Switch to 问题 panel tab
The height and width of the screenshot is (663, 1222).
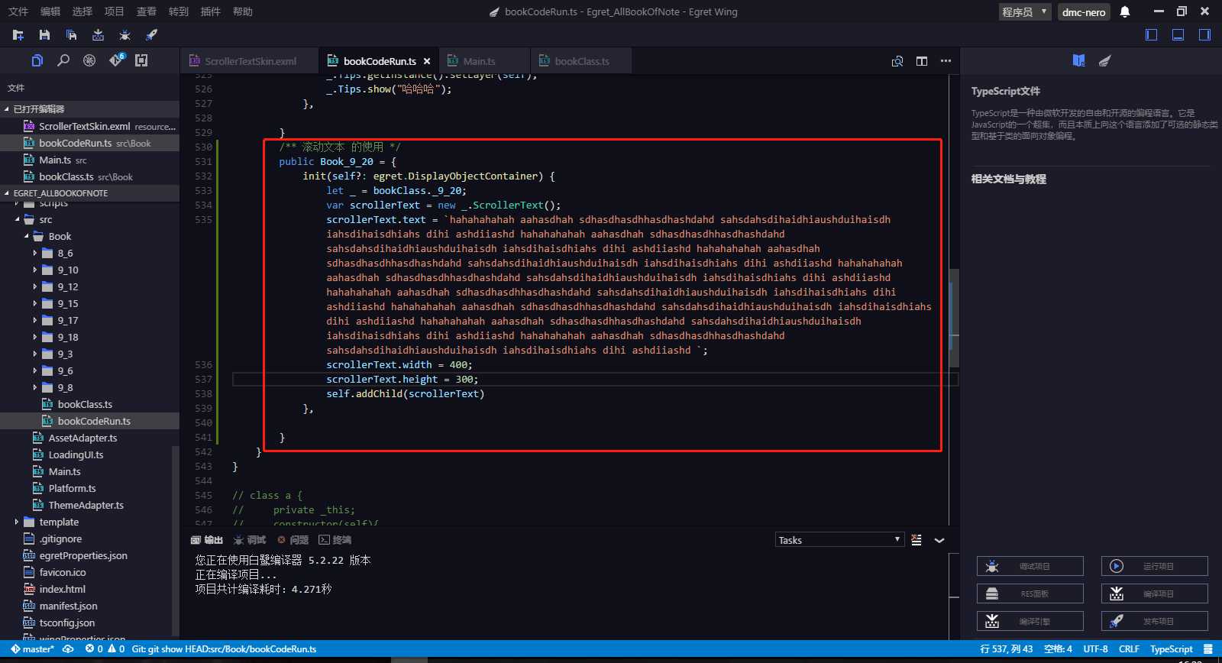point(293,540)
